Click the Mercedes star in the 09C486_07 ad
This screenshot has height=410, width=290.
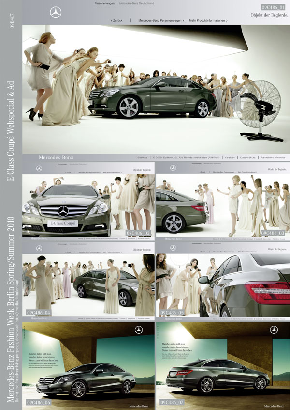(x=274, y=330)
